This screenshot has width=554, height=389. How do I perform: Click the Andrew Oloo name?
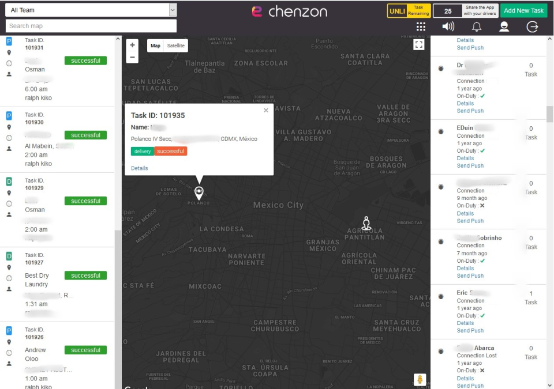[35, 354]
